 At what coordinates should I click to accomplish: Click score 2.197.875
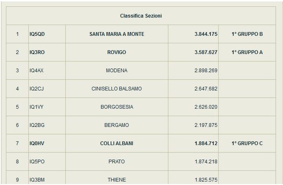point(206,125)
